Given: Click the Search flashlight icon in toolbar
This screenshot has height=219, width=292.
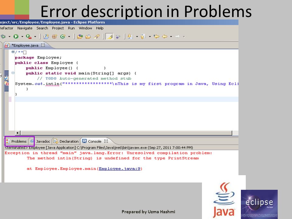Looking at the screenshot, I should pyautogui.click(x=97, y=36).
